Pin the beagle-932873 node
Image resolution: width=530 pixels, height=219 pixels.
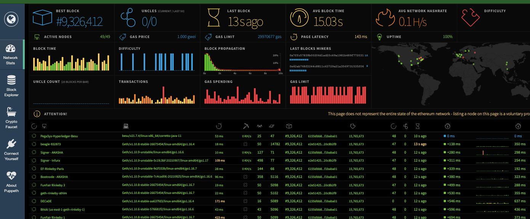pyautogui.click(x=34, y=144)
